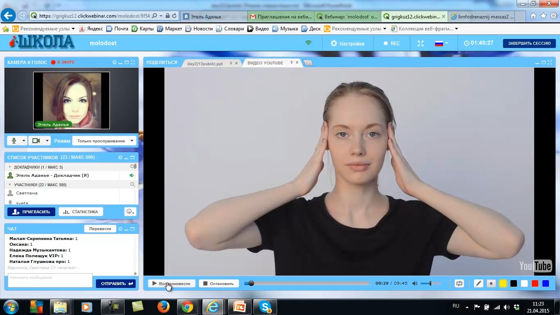Switch to the day2(13potok).ppt tab
The image size is (560, 315).
205,64
